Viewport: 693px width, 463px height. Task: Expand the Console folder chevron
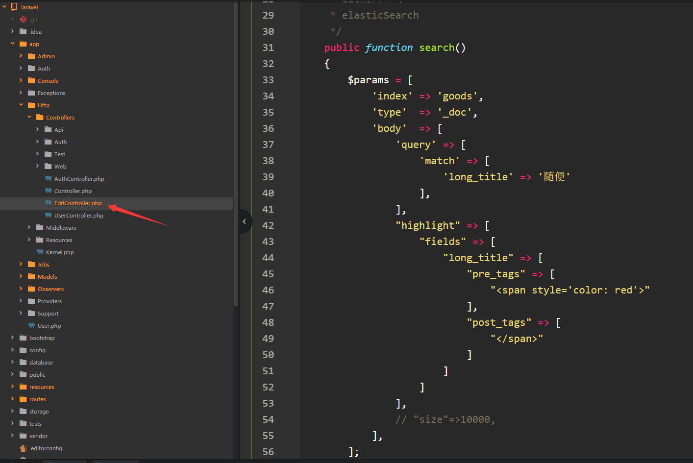coord(21,80)
